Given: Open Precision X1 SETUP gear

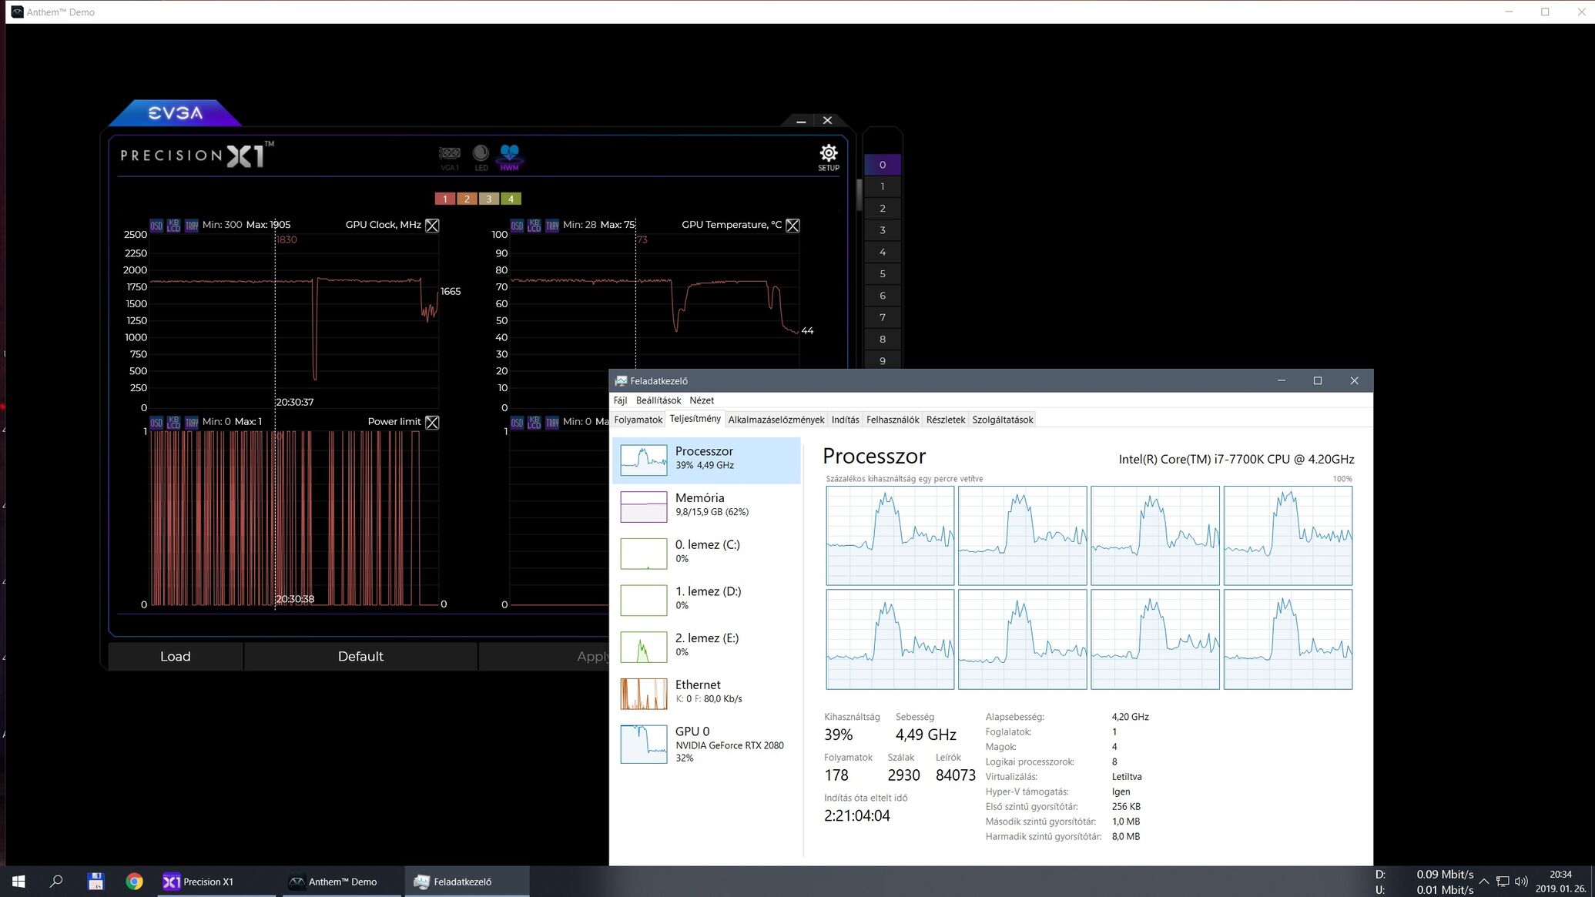Looking at the screenshot, I should tap(829, 157).
